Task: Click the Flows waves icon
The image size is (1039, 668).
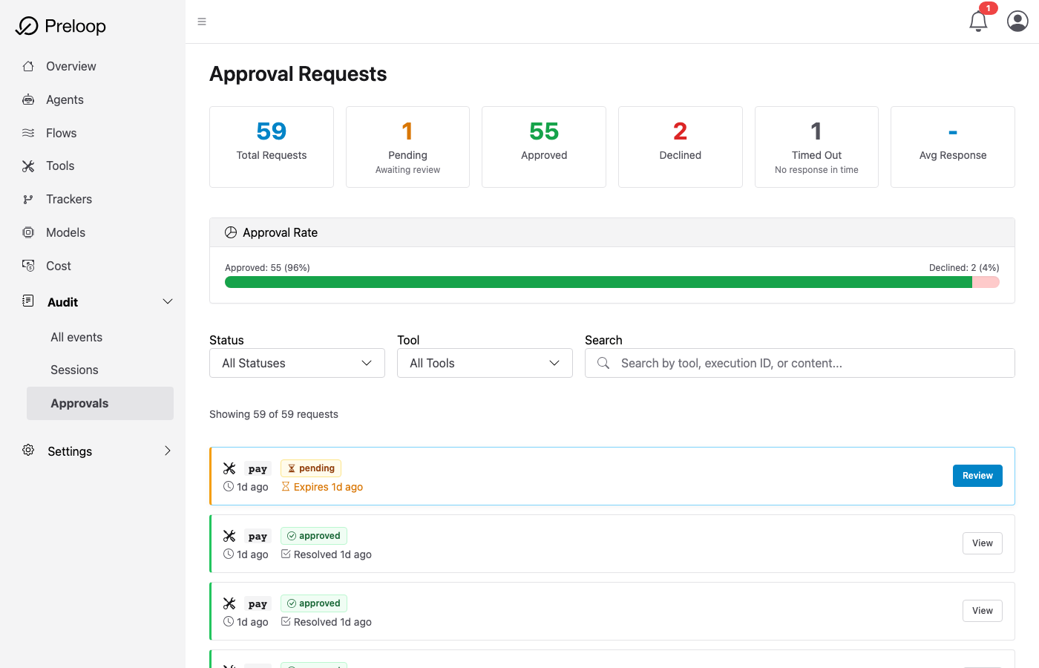Action: [28, 133]
